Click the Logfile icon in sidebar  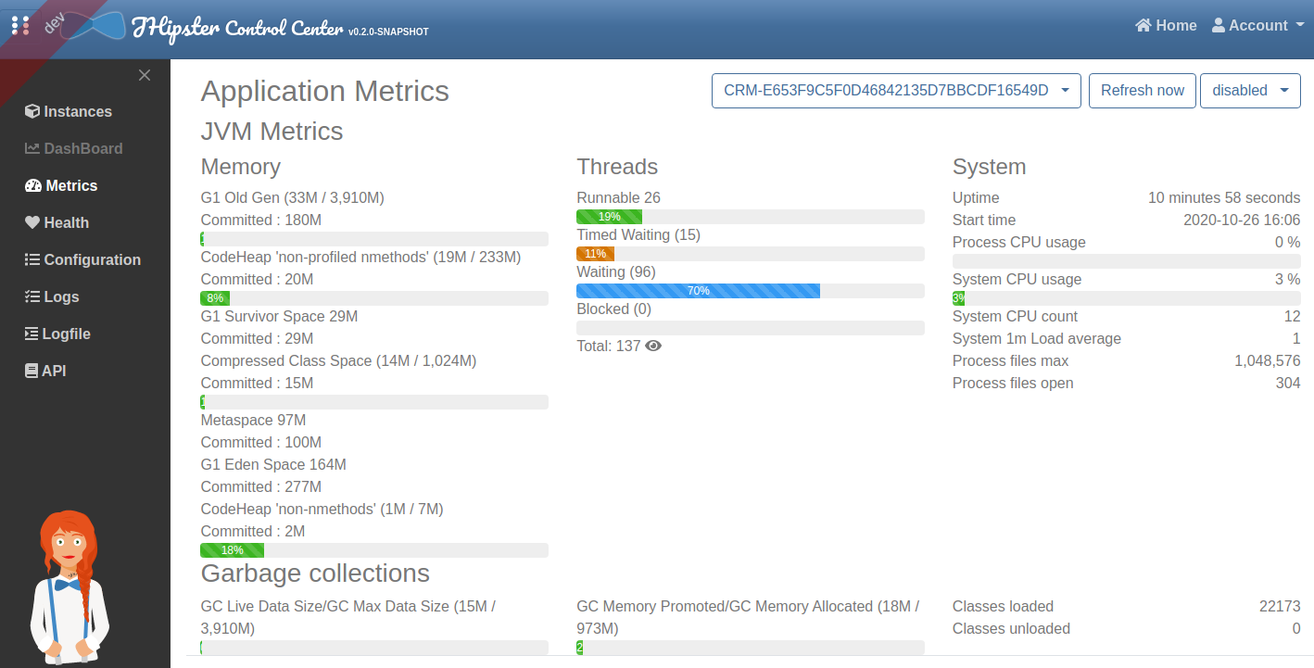tap(32, 334)
